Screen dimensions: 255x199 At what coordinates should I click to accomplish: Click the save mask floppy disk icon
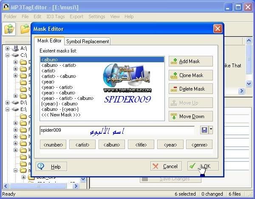204,130
